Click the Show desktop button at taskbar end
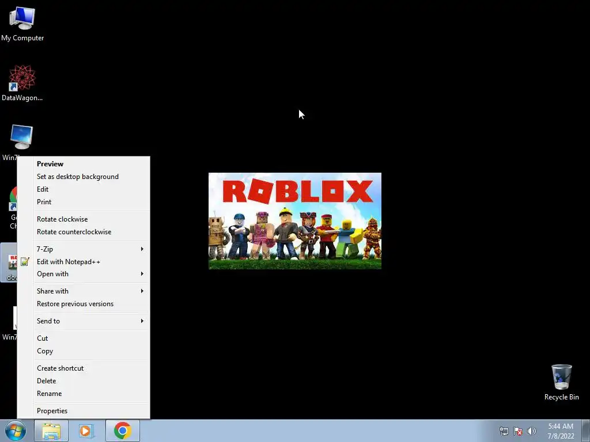Viewport: 590px width, 442px height. pos(586,430)
